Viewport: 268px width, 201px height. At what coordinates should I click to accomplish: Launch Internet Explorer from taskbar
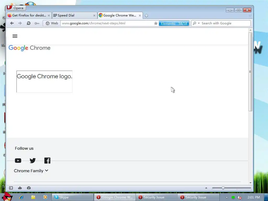pos(21,197)
